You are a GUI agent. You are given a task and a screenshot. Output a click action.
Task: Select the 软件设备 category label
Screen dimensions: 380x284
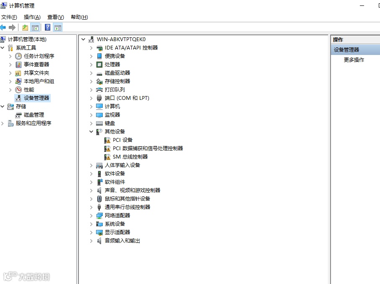115,174
